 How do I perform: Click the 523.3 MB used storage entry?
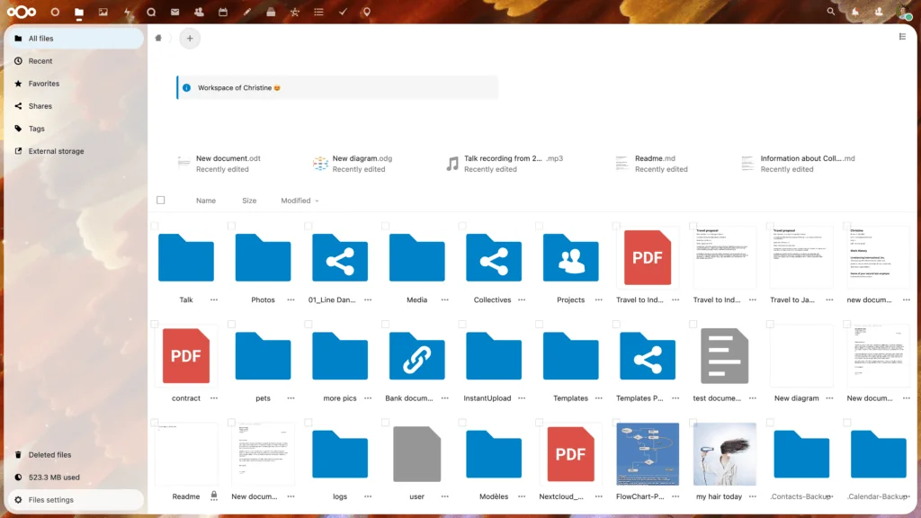76,478
